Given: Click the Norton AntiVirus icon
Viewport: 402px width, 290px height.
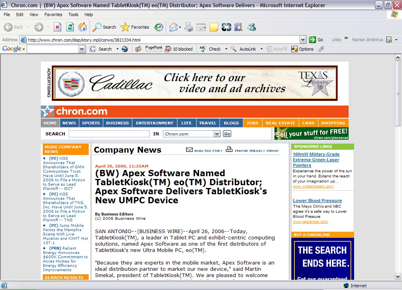Looking at the screenshot, I should click(x=389, y=40).
